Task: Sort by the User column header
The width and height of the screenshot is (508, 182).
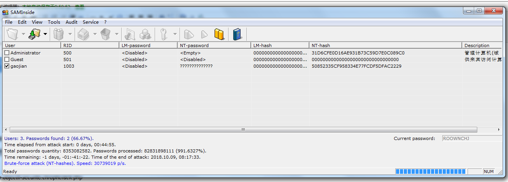Action: [32, 45]
